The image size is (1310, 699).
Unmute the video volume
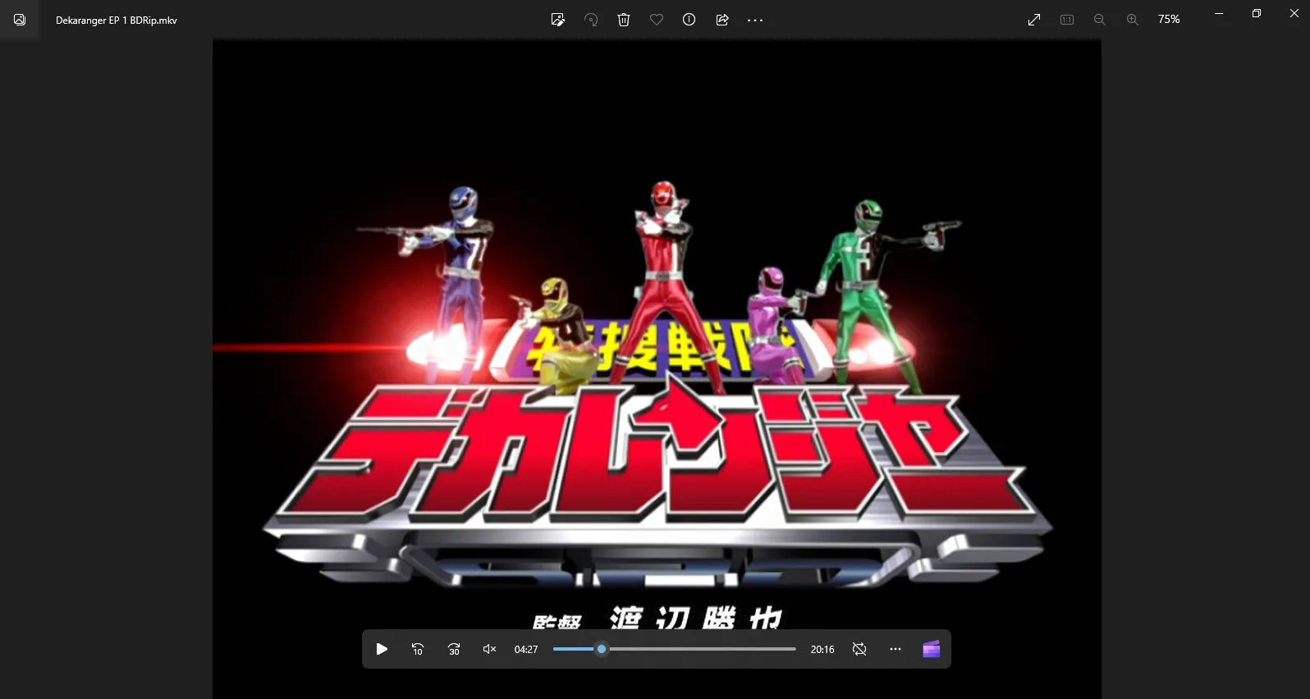click(490, 649)
